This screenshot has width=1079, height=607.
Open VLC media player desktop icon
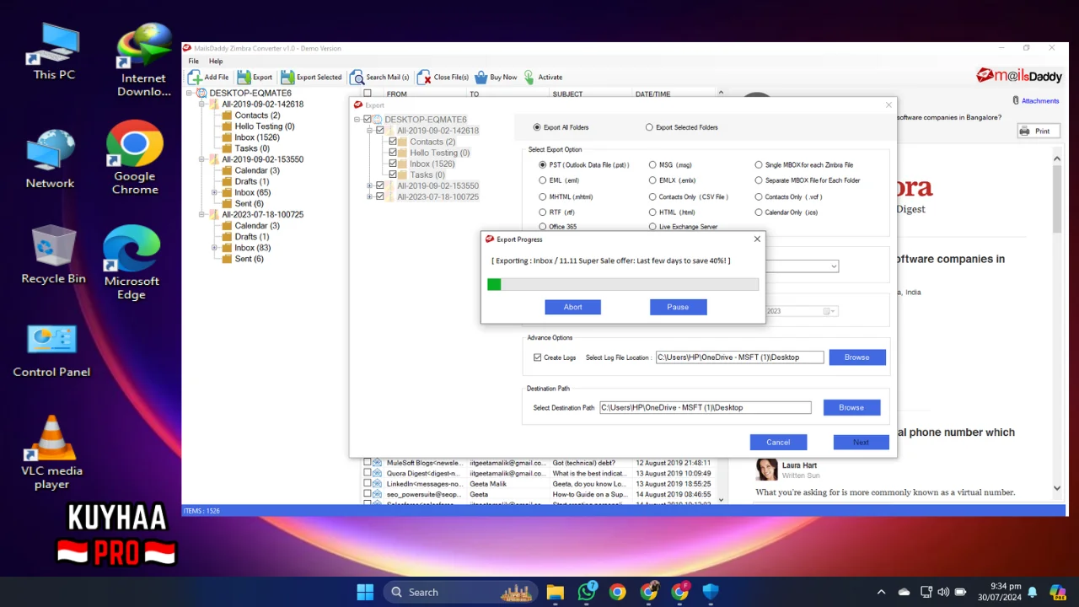click(x=52, y=453)
